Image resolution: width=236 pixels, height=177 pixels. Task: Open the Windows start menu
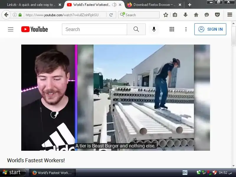13,173
